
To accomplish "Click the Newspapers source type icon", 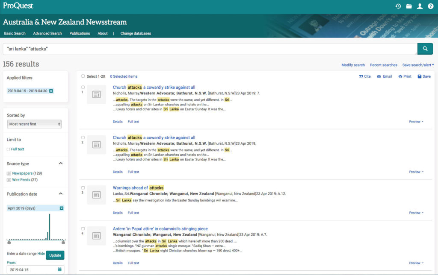I will coord(9,173).
